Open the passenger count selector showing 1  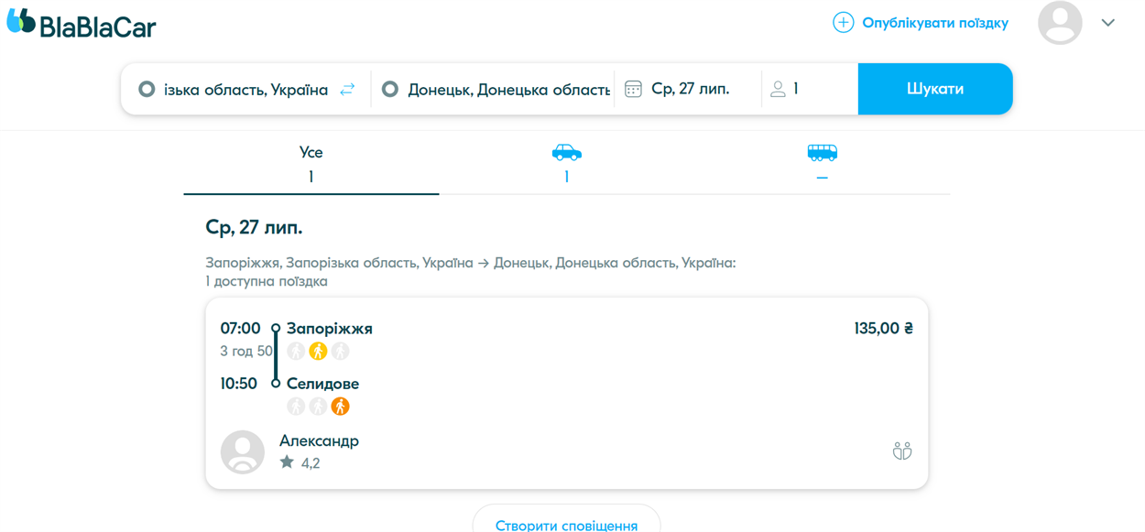coord(810,89)
